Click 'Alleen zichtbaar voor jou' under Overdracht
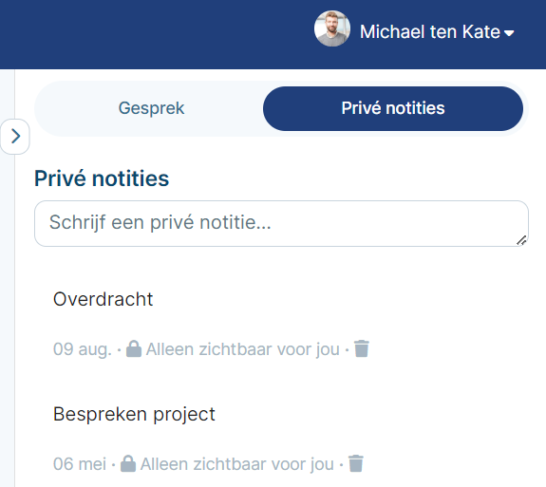Viewport: 546px width, 487px height. click(243, 349)
